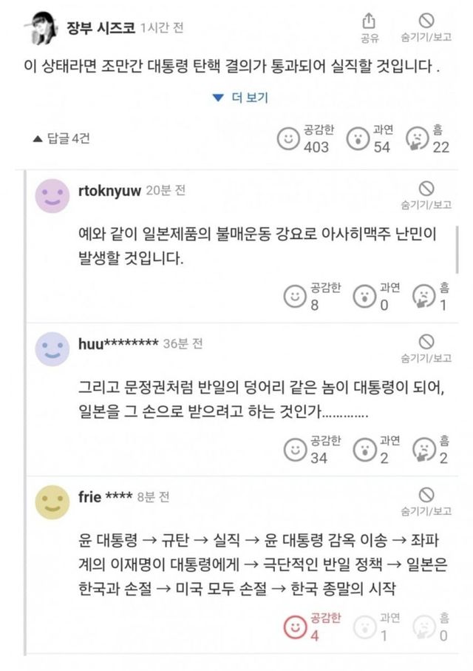Open 장부 시즈코 profile avatar
Screen dimensions: 473x671
41,28
